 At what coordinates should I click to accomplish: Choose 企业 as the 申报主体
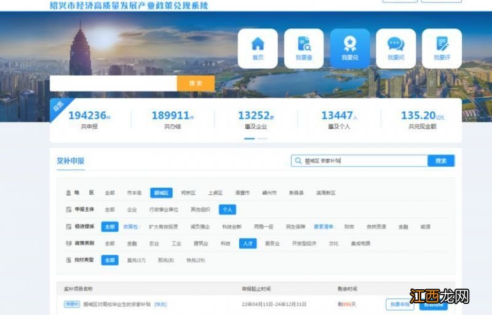pos(132,210)
